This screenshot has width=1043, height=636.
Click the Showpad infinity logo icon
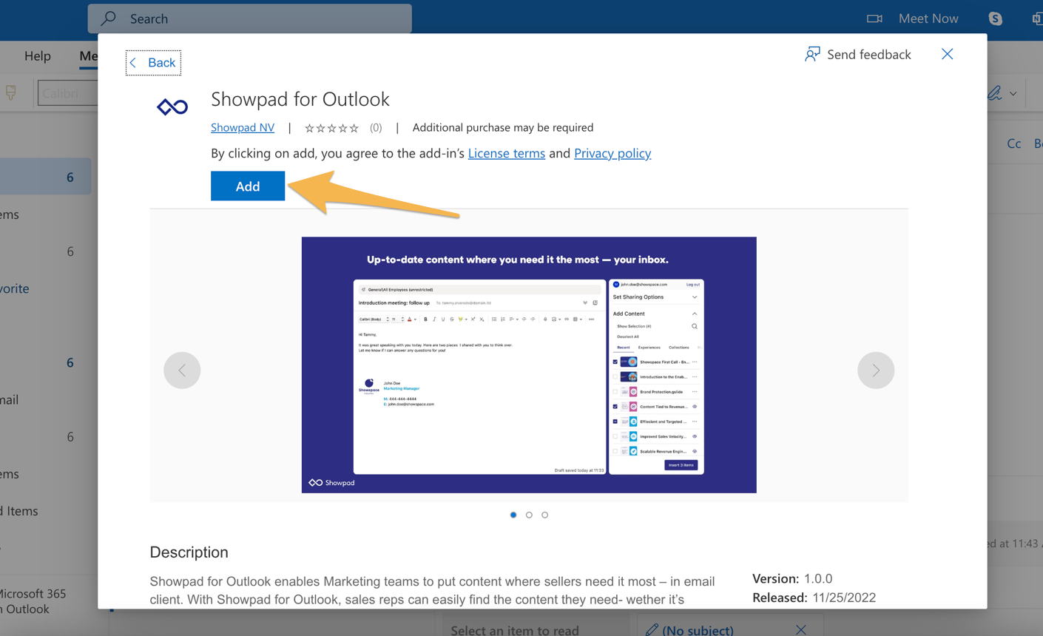click(x=172, y=107)
